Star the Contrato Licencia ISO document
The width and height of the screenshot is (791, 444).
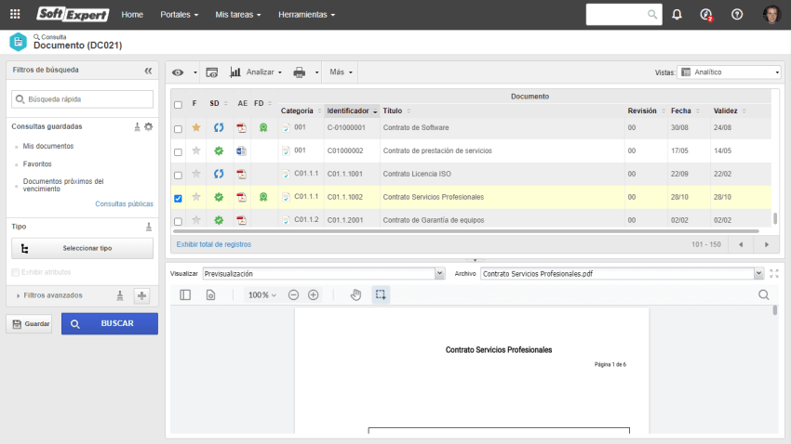point(195,174)
